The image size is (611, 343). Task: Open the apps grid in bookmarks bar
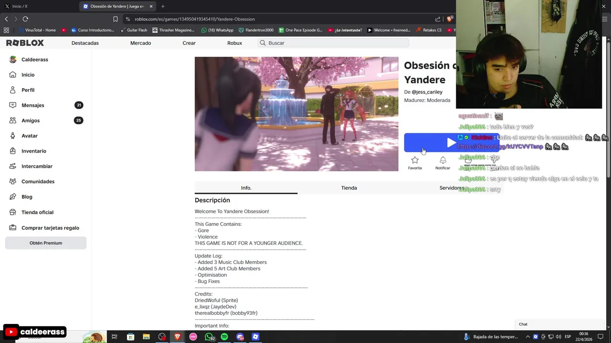click(x=6, y=30)
